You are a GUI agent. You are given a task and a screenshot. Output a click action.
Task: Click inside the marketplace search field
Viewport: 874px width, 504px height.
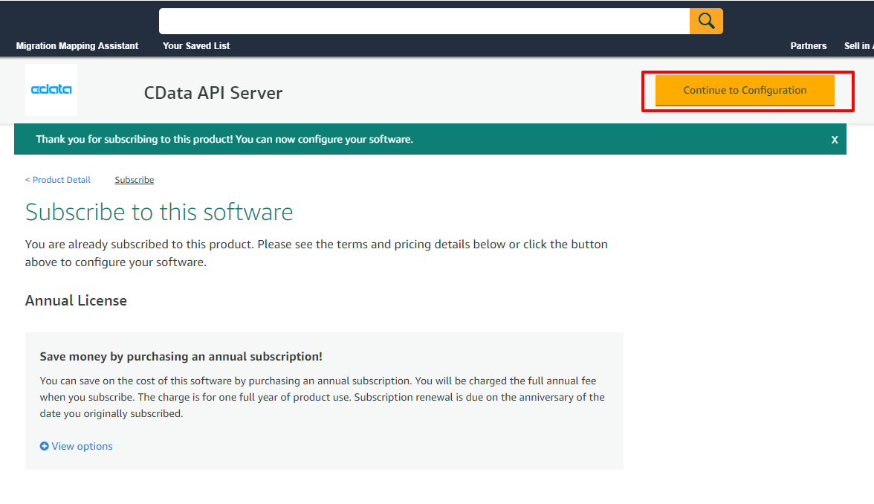[x=424, y=21]
